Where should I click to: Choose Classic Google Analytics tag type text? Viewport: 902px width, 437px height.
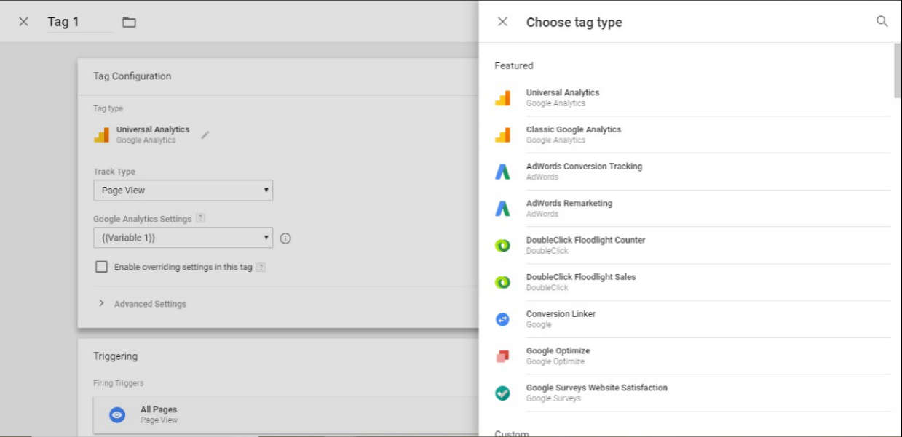(x=574, y=129)
